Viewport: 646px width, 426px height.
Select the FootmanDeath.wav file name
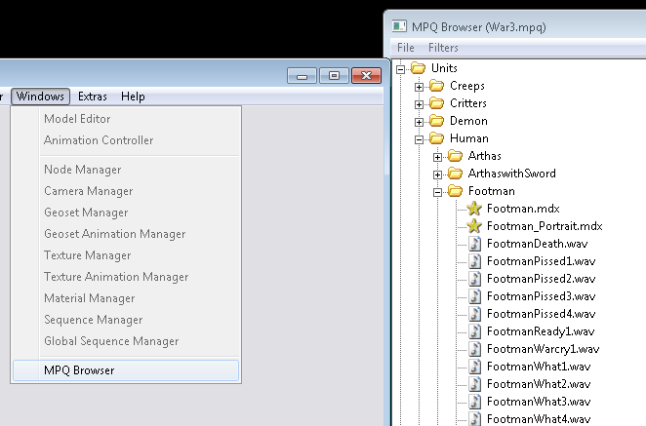[538, 244]
